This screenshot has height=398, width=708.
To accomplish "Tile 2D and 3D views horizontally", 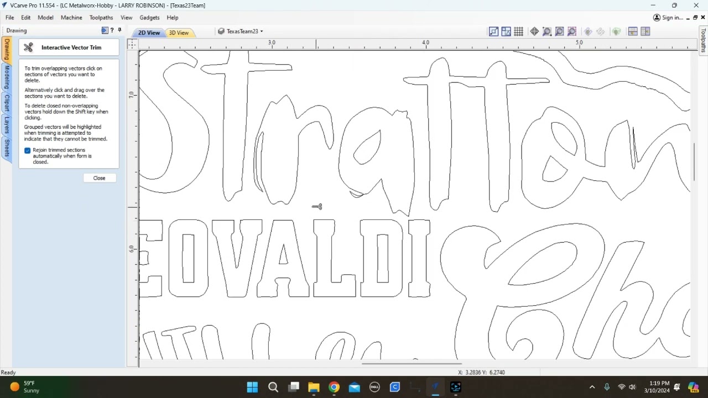I will 633,32.
